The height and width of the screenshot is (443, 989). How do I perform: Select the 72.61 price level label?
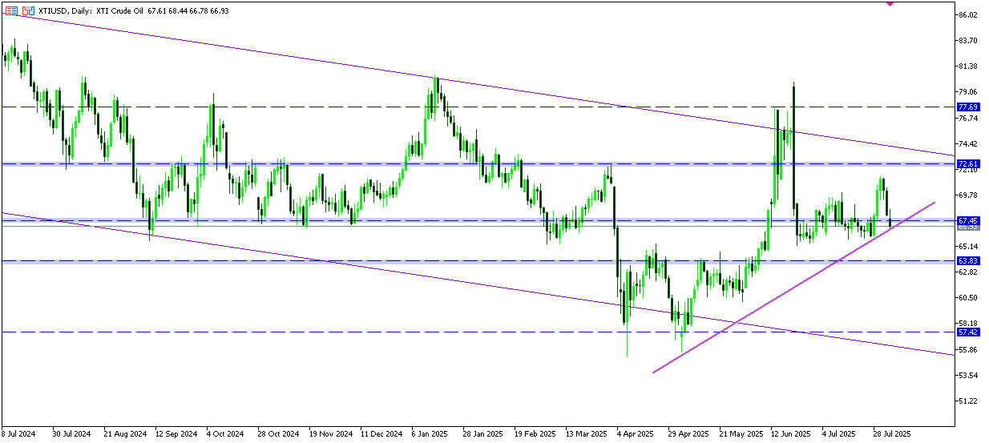tap(968, 163)
